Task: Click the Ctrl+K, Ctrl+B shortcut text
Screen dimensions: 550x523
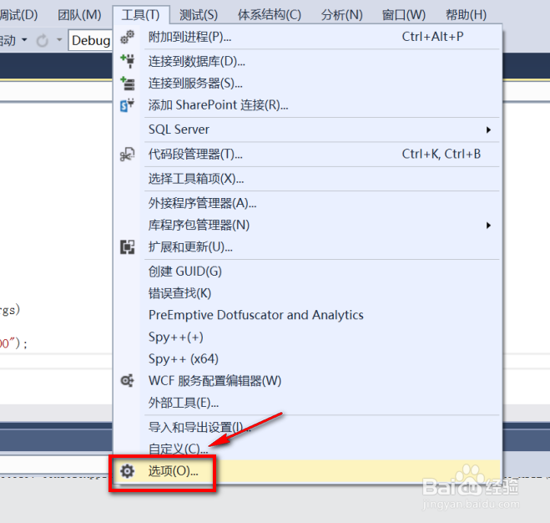Action: click(x=442, y=154)
